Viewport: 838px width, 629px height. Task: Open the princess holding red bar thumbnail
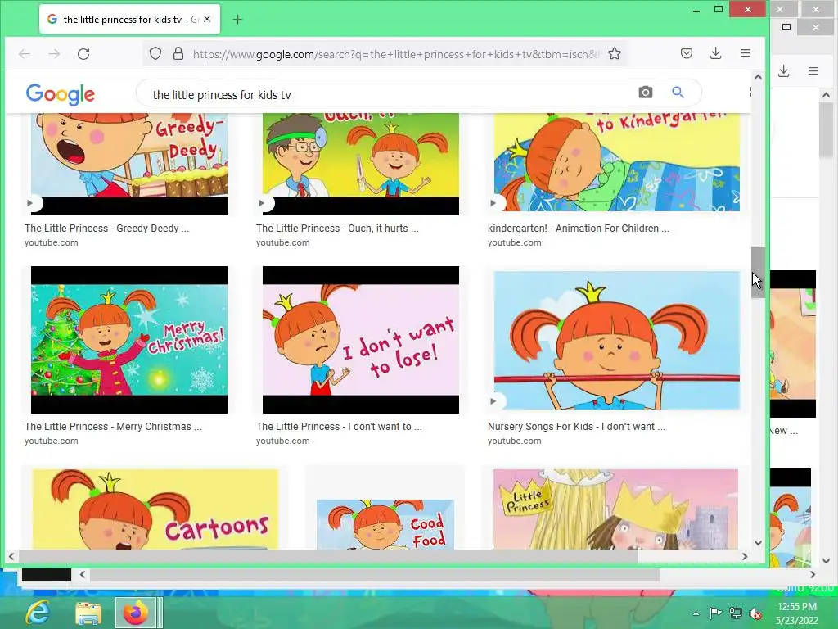[x=617, y=340]
